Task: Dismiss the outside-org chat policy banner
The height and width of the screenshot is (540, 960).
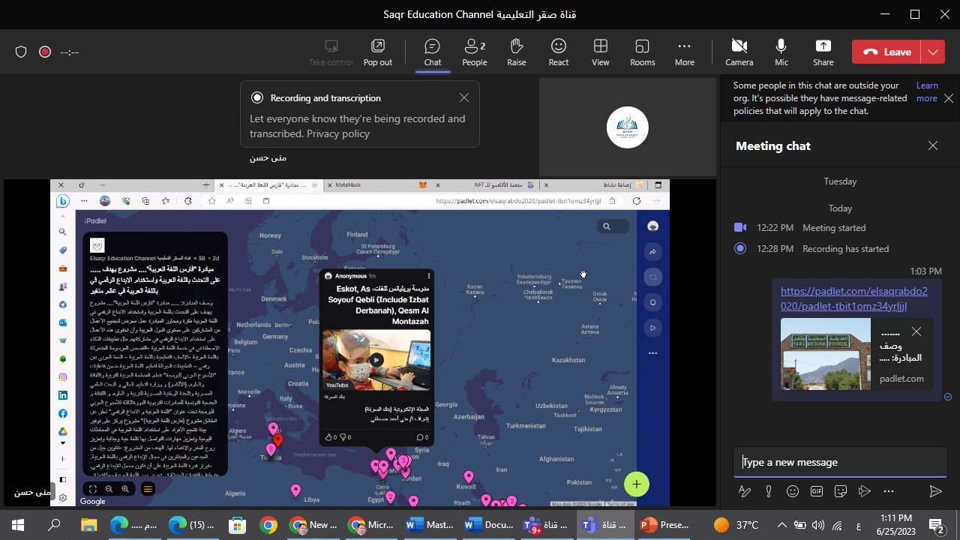Action: point(949,98)
